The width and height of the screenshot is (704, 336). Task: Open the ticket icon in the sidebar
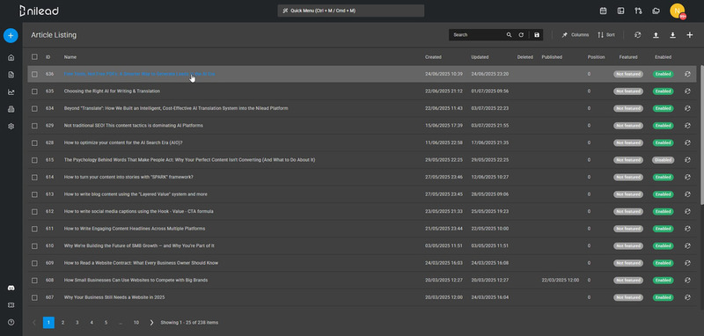[11, 305]
